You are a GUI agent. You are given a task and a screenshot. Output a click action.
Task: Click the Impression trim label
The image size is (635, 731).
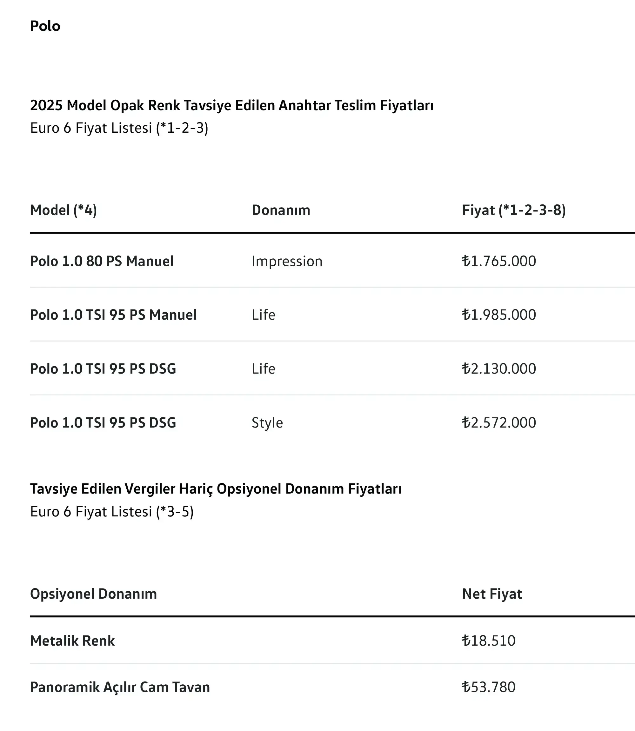click(x=287, y=261)
